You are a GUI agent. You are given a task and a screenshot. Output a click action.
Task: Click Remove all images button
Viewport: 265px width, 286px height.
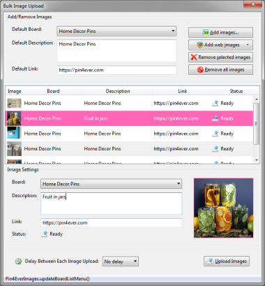pos(220,69)
